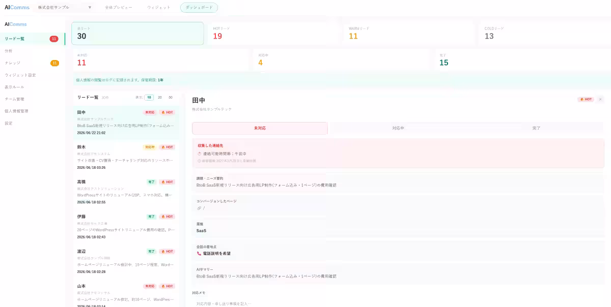
Task: Click the HOT flame tag on 渡辺's row
Action: (x=167, y=251)
